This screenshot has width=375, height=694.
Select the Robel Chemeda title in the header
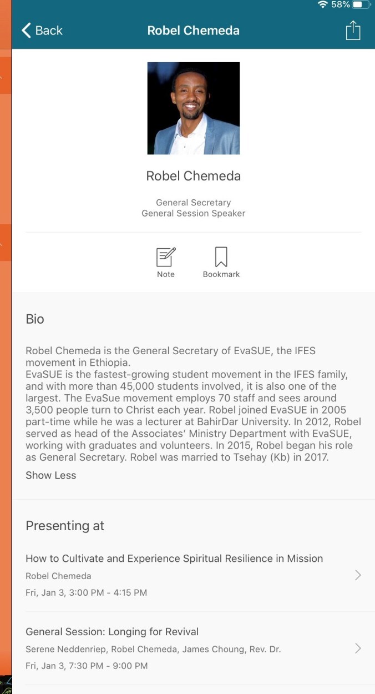pos(193,31)
